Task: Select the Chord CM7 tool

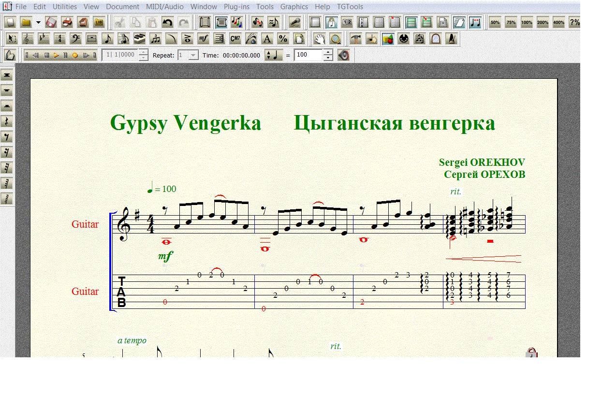Action: click(235, 39)
